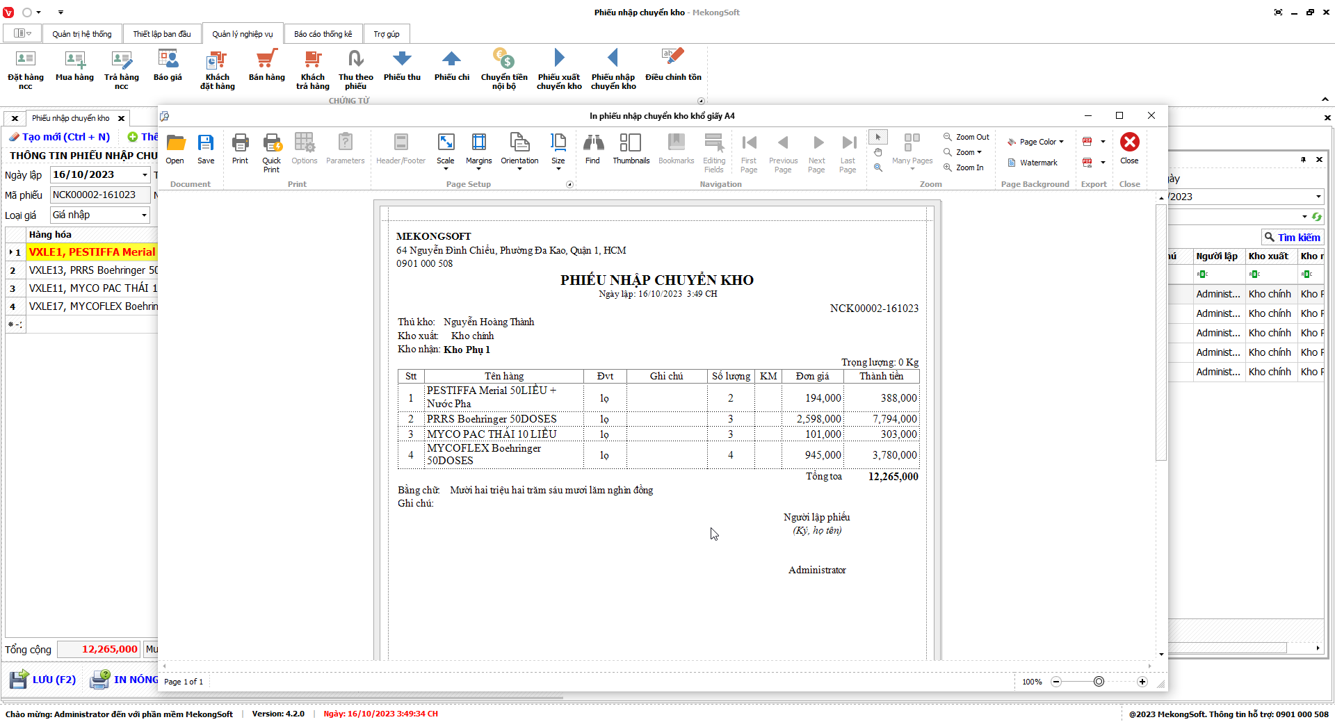This screenshot has width=1335, height=722.
Task: Open the paper Size dropdown
Action: point(558,152)
